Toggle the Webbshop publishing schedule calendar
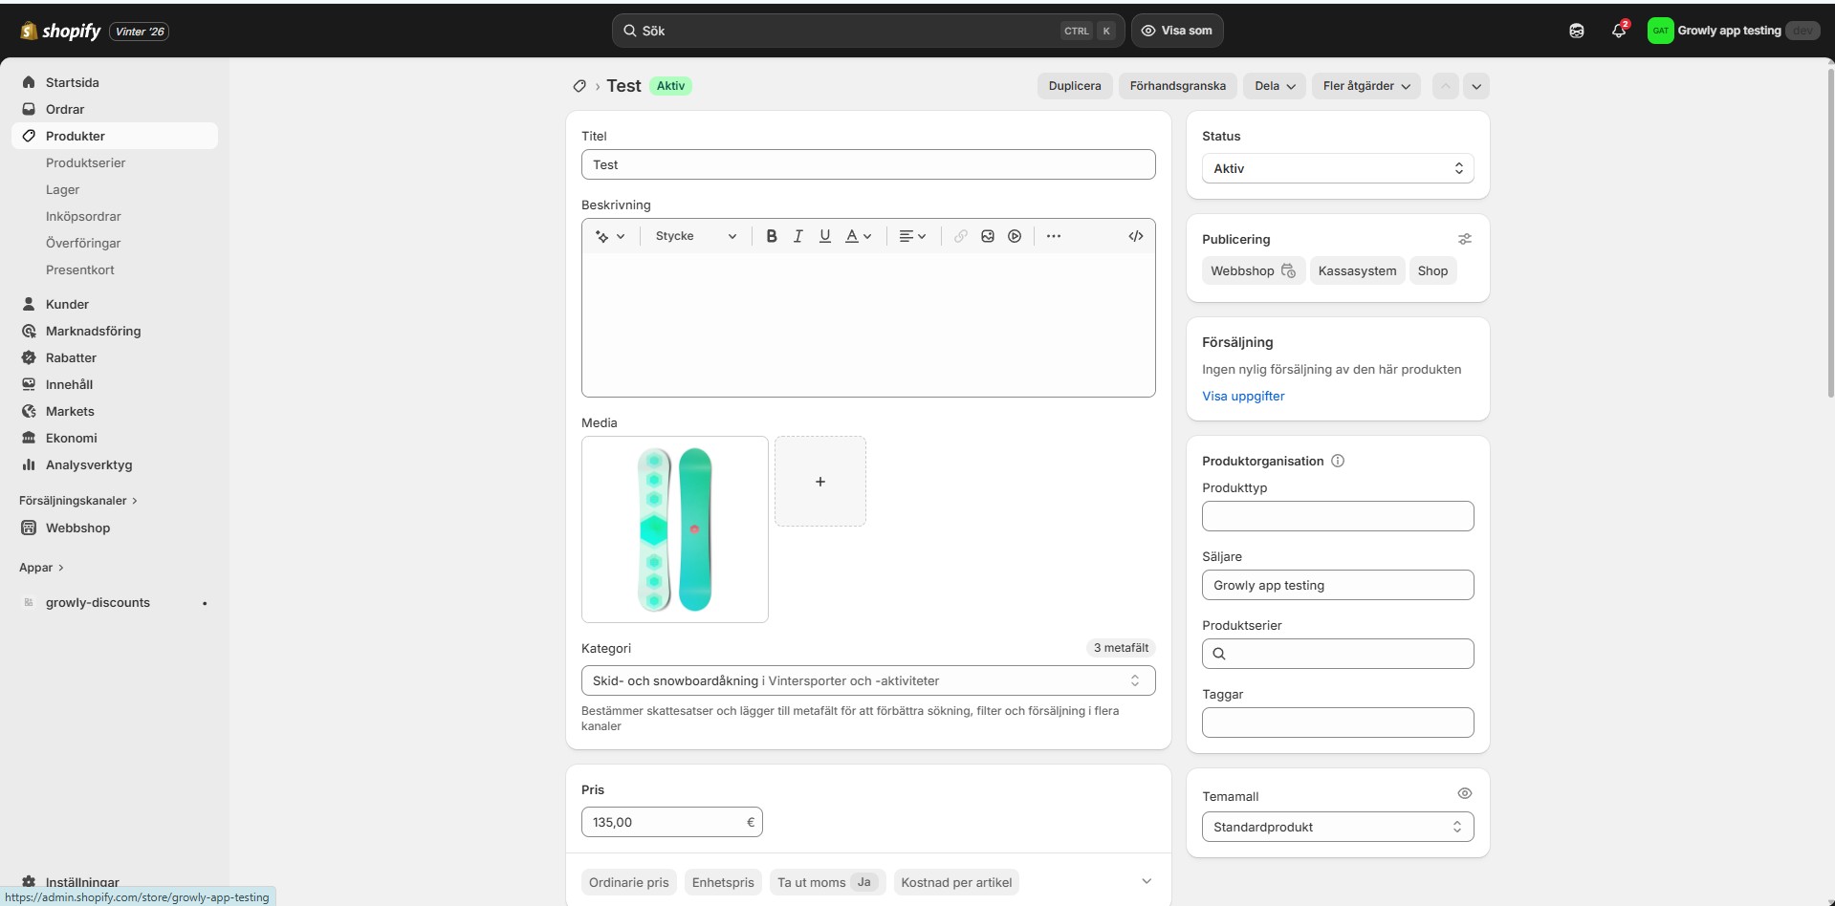 click(x=1290, y=270)
